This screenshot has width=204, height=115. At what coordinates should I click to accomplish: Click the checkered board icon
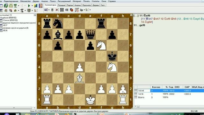point(62,10)
